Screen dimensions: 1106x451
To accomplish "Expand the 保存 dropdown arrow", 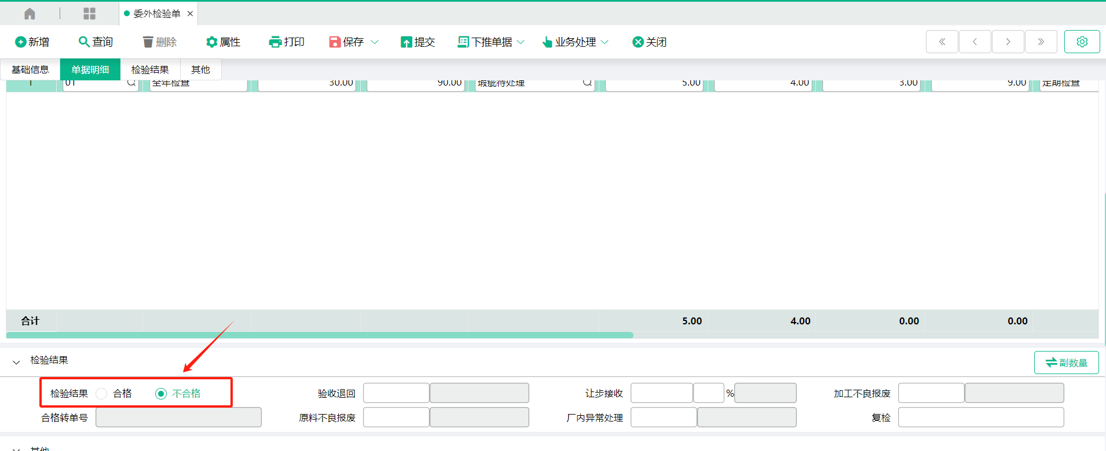I will point(375,42).
